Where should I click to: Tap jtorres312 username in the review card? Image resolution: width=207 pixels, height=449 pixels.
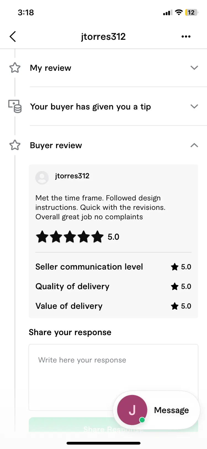tap(72, 176)
